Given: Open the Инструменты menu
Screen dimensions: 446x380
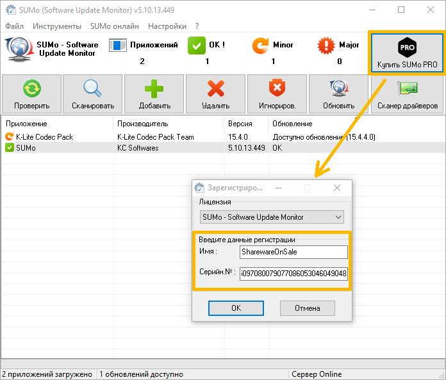Looking at the screenshot, I should click(57, 26).
